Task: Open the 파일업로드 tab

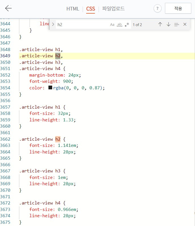Action: click(113, 9)
